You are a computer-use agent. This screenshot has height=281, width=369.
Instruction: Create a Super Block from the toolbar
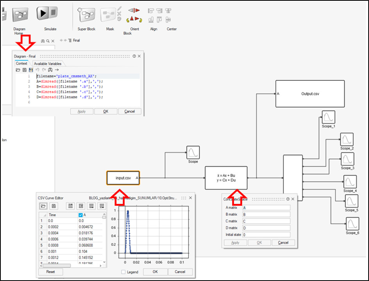pos(86,15)
